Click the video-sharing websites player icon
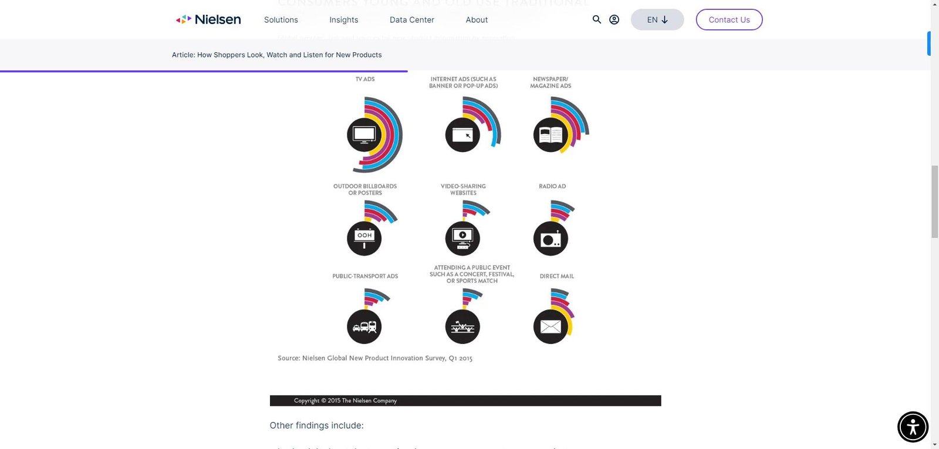 coord(462,239)
